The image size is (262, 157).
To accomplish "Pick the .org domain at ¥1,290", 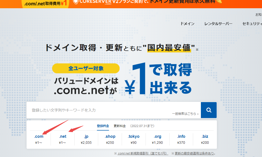I will pos(157,139).
